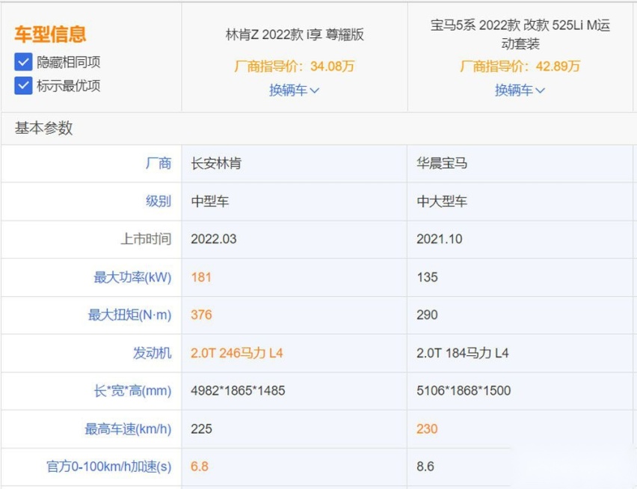Click the highlighted 376 torque value
The width and height of the screenshot is (637, 489).
[x=202, y=315]
